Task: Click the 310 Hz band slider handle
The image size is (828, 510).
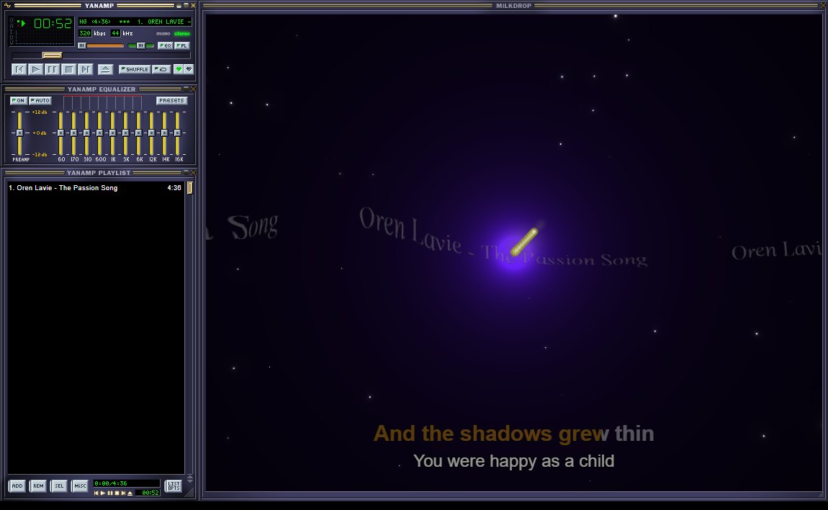Action: (86, 133)
